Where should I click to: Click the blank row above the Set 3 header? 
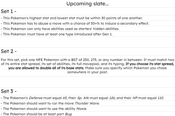[x=87, y=82]
